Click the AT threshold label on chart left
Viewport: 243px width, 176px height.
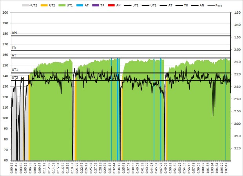(14, 56)
